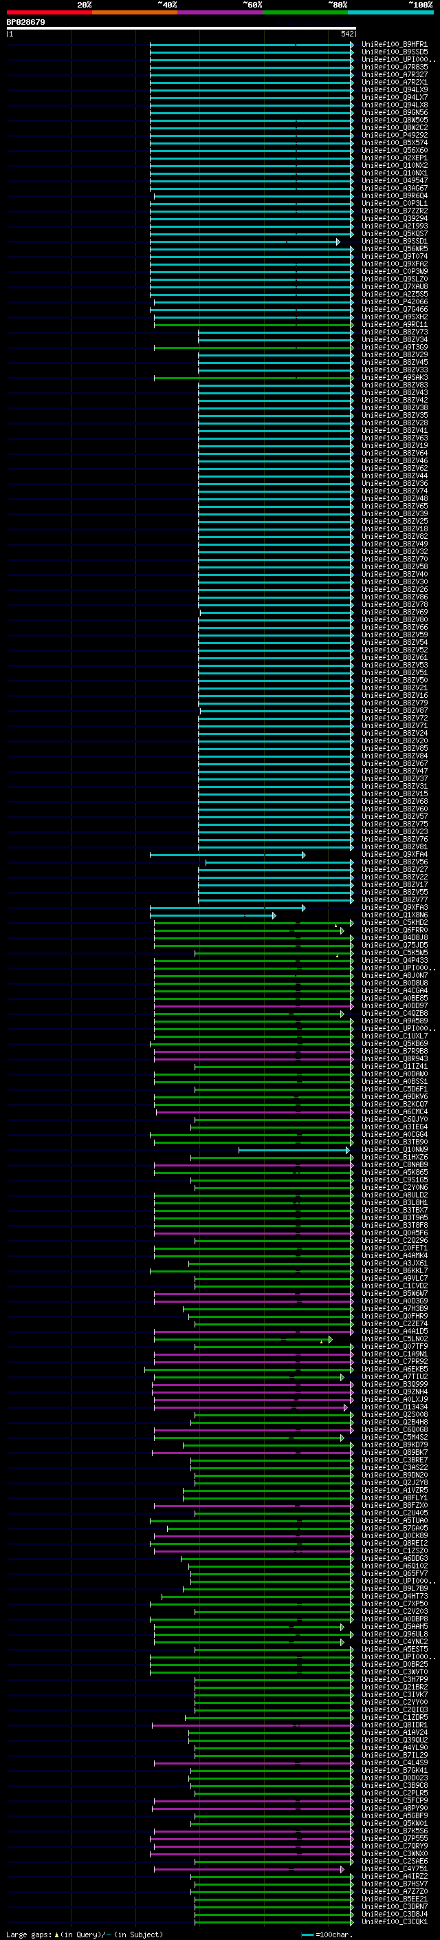Select the UniRef100_Q8W505 label
This screenshot has height=1940, width=440.
pyautogui.click(x=394, y=120)
